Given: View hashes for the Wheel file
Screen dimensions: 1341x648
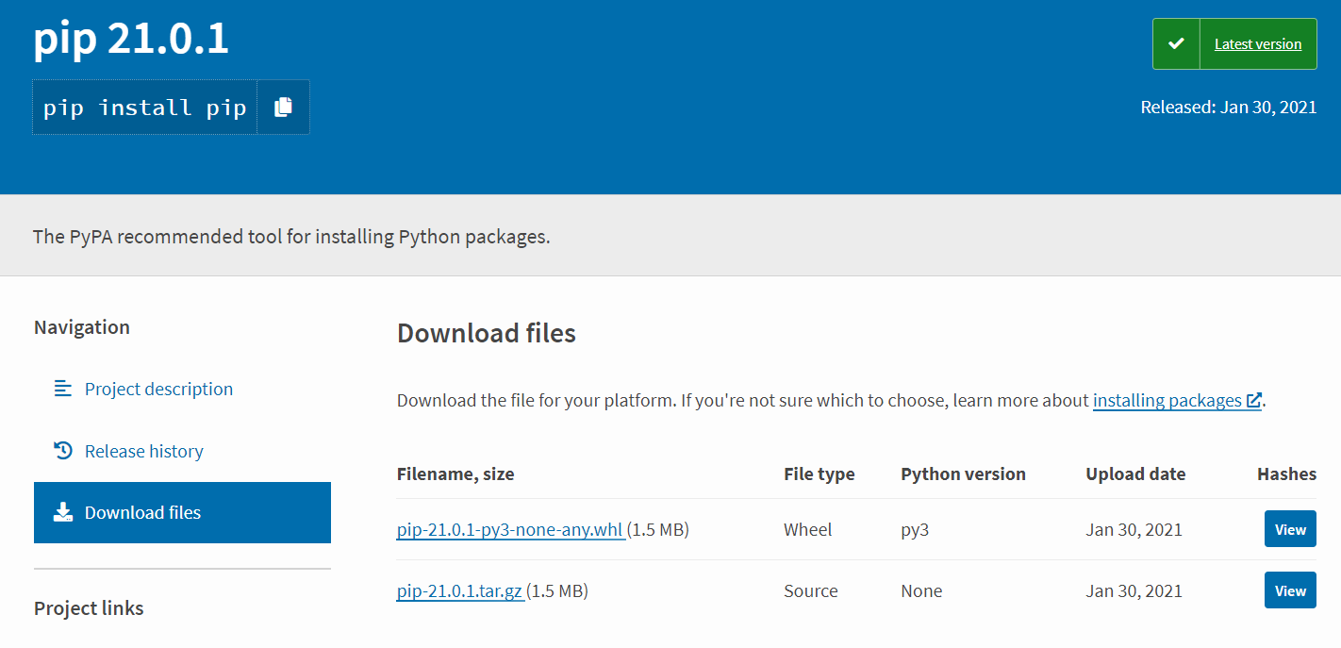Looking at the screenshot, I should pos(1289,529).
